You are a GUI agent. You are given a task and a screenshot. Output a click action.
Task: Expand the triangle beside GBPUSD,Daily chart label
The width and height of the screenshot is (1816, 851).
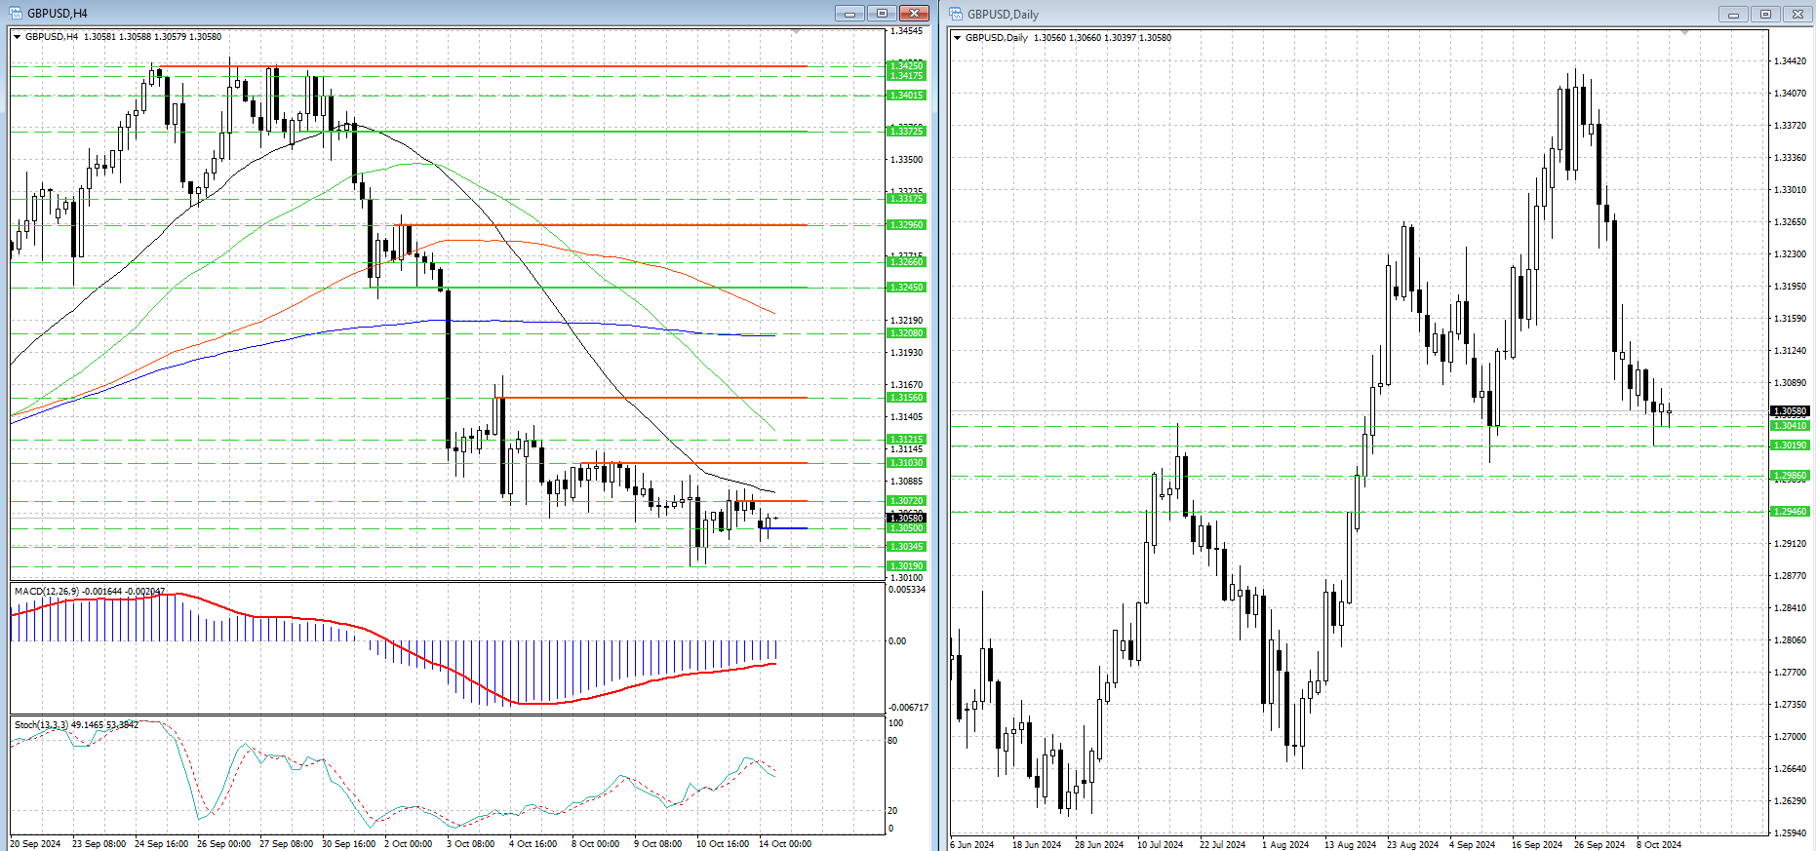pos(957,38)
